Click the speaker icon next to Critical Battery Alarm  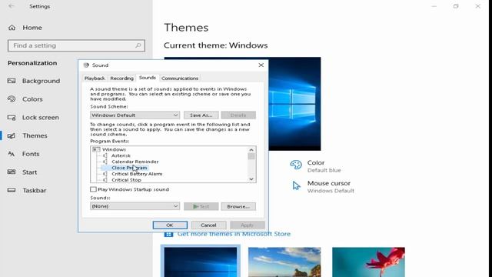click(105, 174)
